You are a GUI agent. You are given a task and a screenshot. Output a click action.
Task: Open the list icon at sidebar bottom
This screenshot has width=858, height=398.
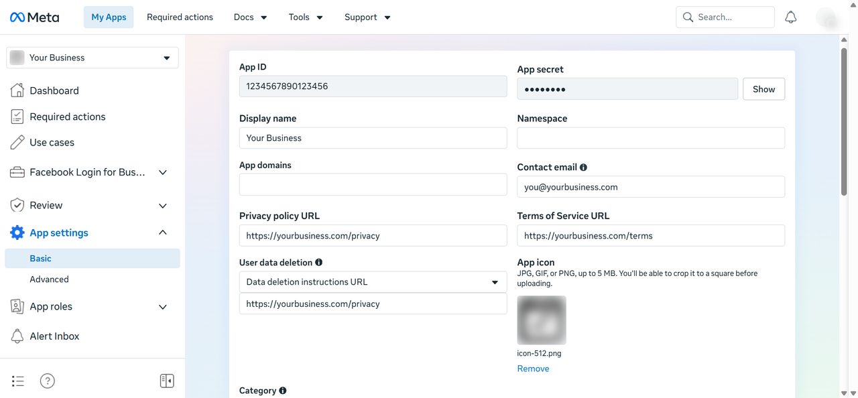coord(18,381)
